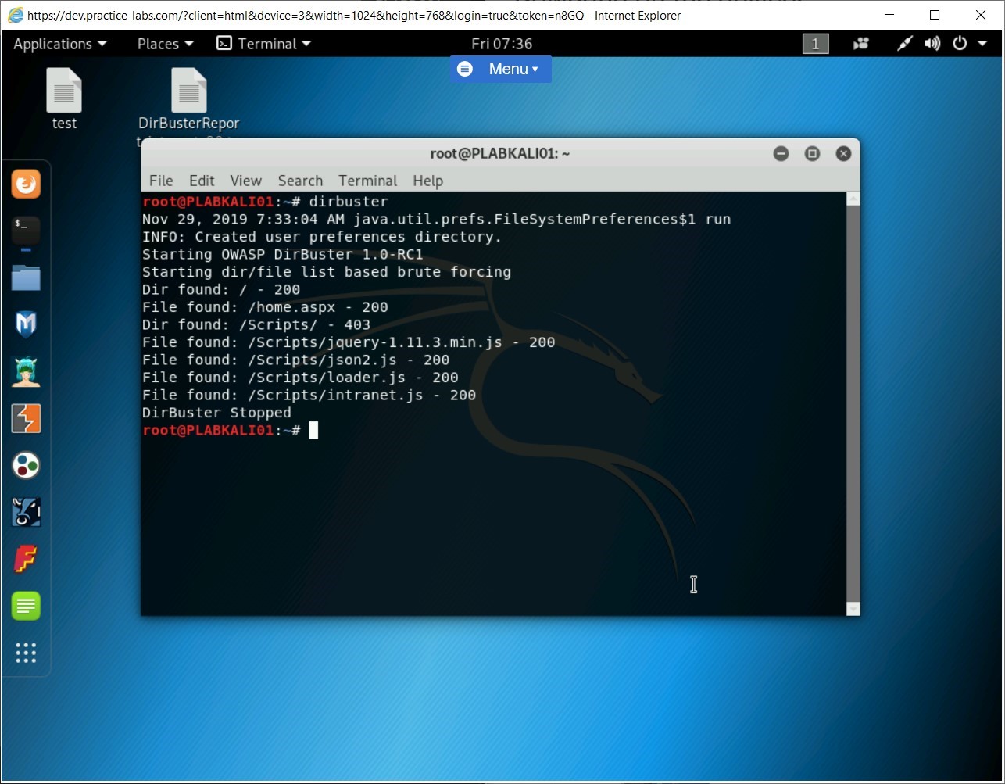Mute audio via the speaker icon

[932, 44]
